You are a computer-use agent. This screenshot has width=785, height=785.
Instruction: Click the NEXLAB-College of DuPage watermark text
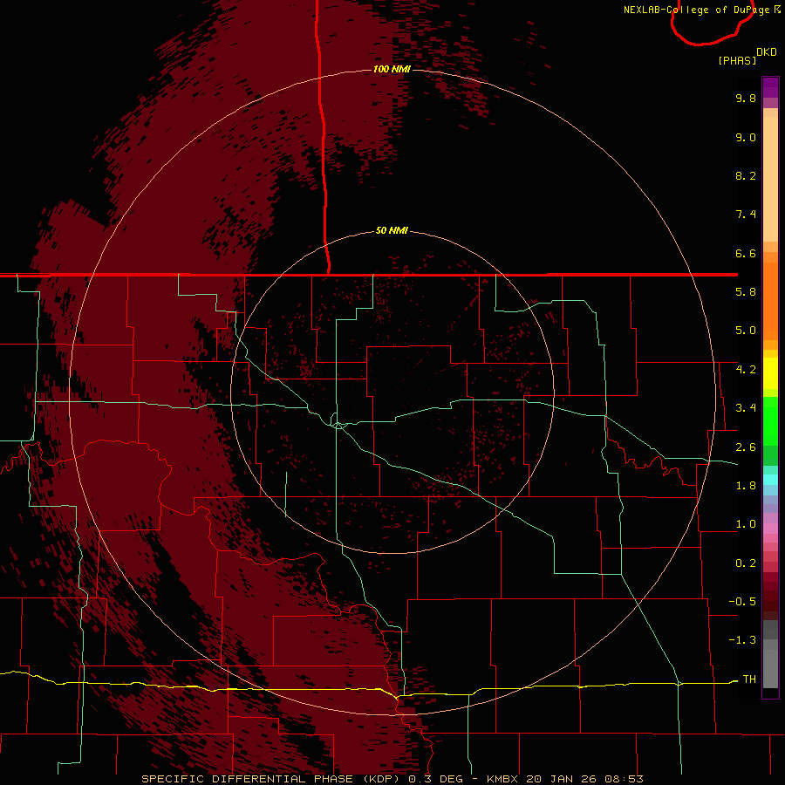point(696,10)
